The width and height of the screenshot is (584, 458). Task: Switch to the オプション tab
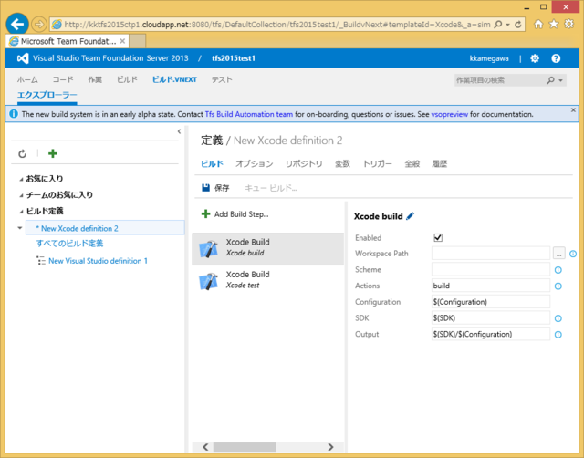pyautogui.click(x=254, y=164)
